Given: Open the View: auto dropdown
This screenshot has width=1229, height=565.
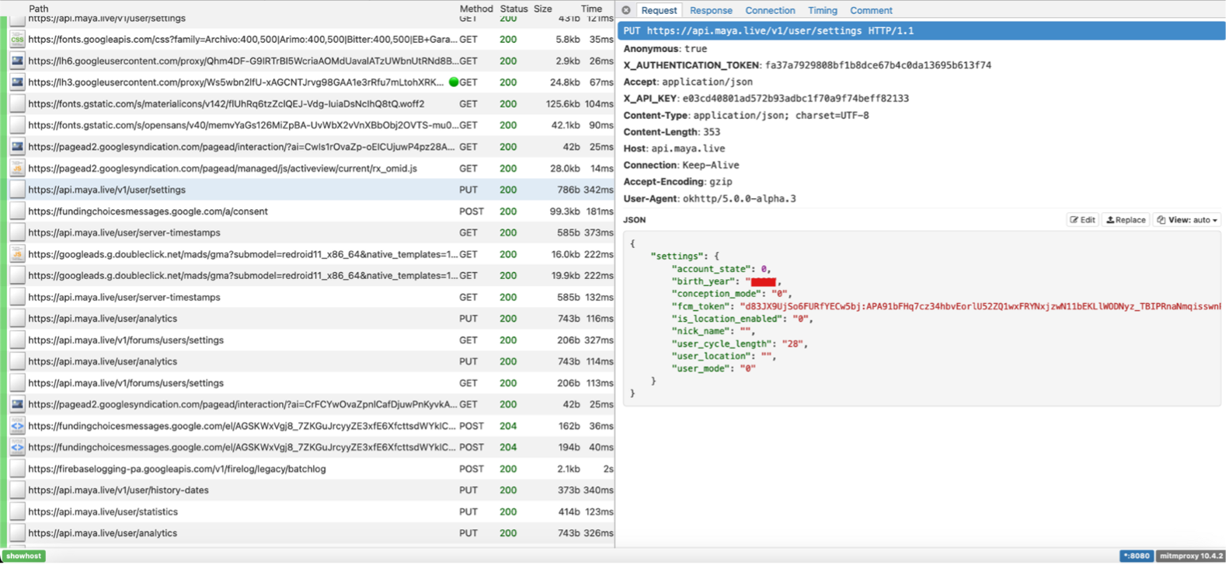Looking at the screenshot, I should pyautogui.click(x=1187, y=220).
